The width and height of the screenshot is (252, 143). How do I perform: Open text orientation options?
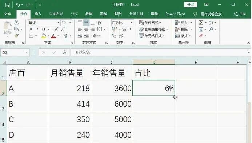(x=95, y=36)
